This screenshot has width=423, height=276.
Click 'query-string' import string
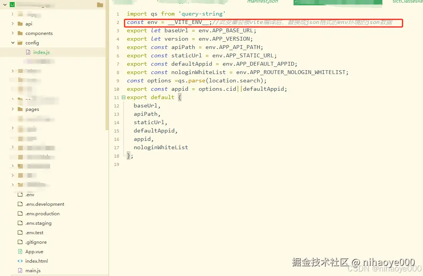point(202,14)
